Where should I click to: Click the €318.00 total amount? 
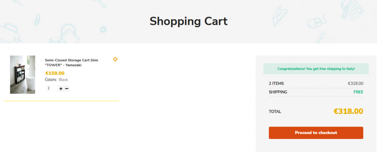[x=348, y=111]
